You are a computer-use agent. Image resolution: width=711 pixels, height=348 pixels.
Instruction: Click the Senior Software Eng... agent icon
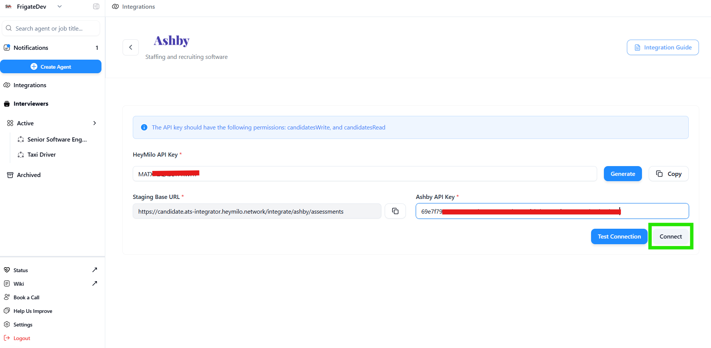click(21, 140)
